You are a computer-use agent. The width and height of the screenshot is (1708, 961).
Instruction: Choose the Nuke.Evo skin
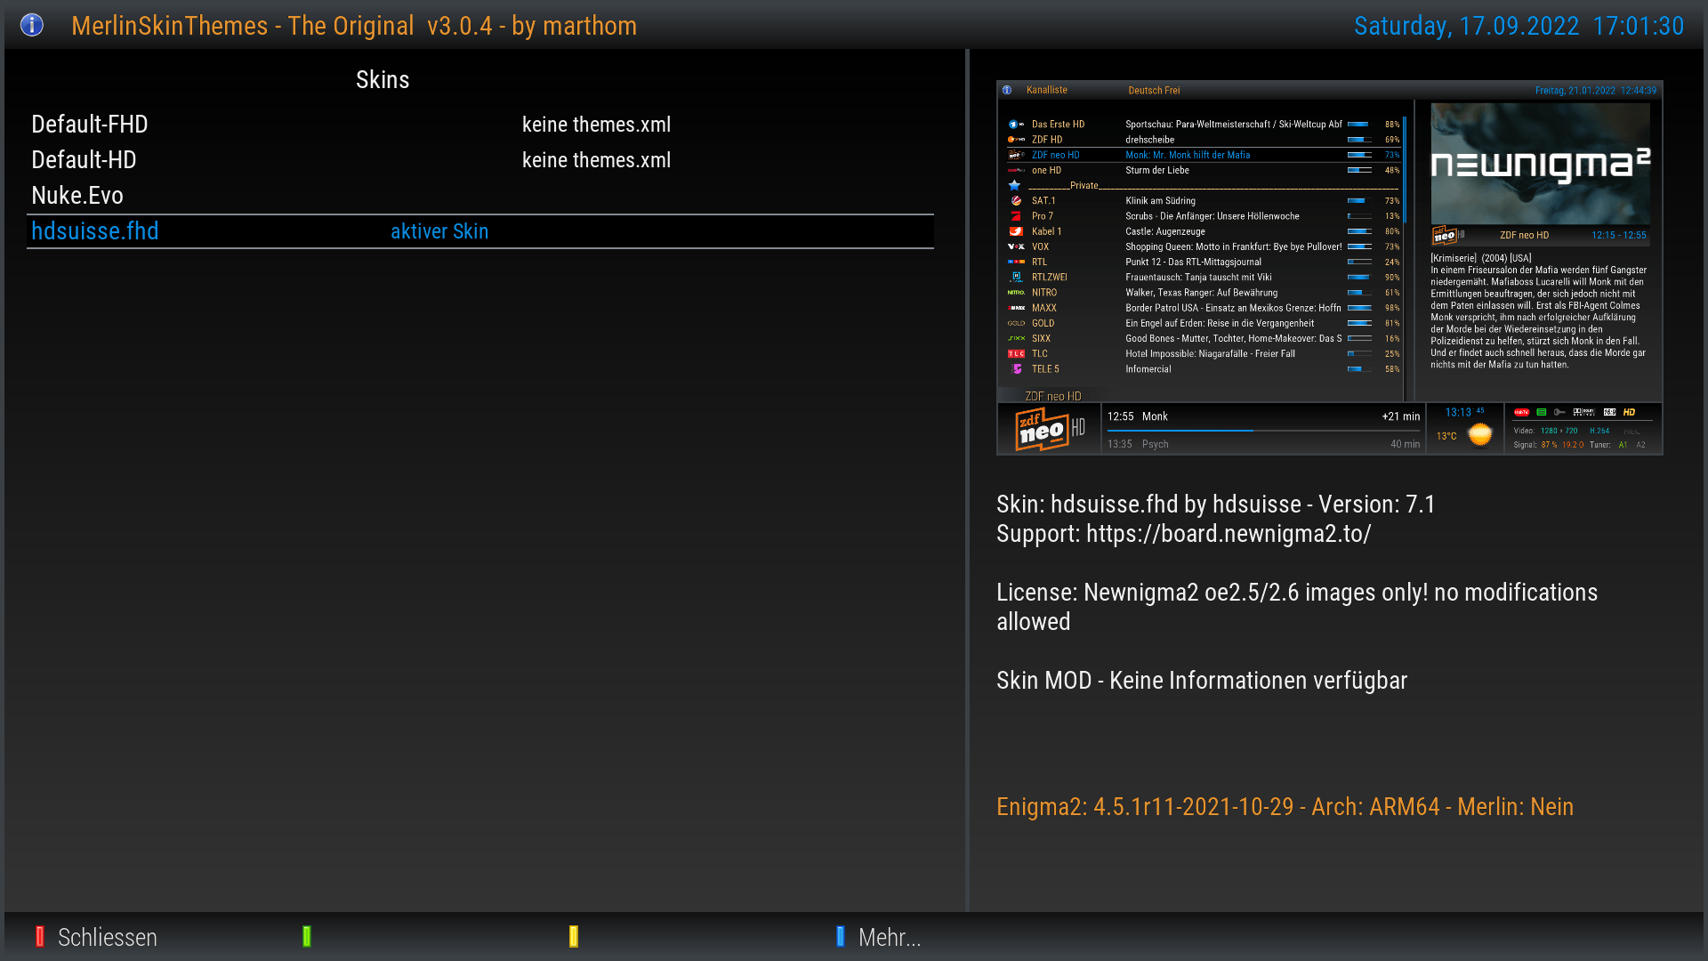point(77,196)
